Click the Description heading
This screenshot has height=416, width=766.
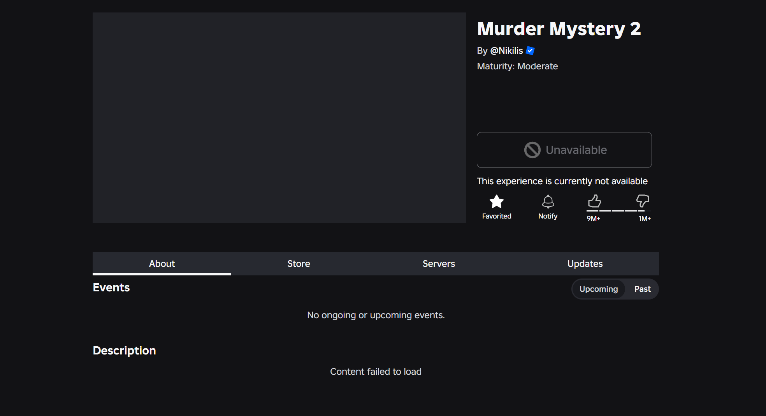point(125,351)
